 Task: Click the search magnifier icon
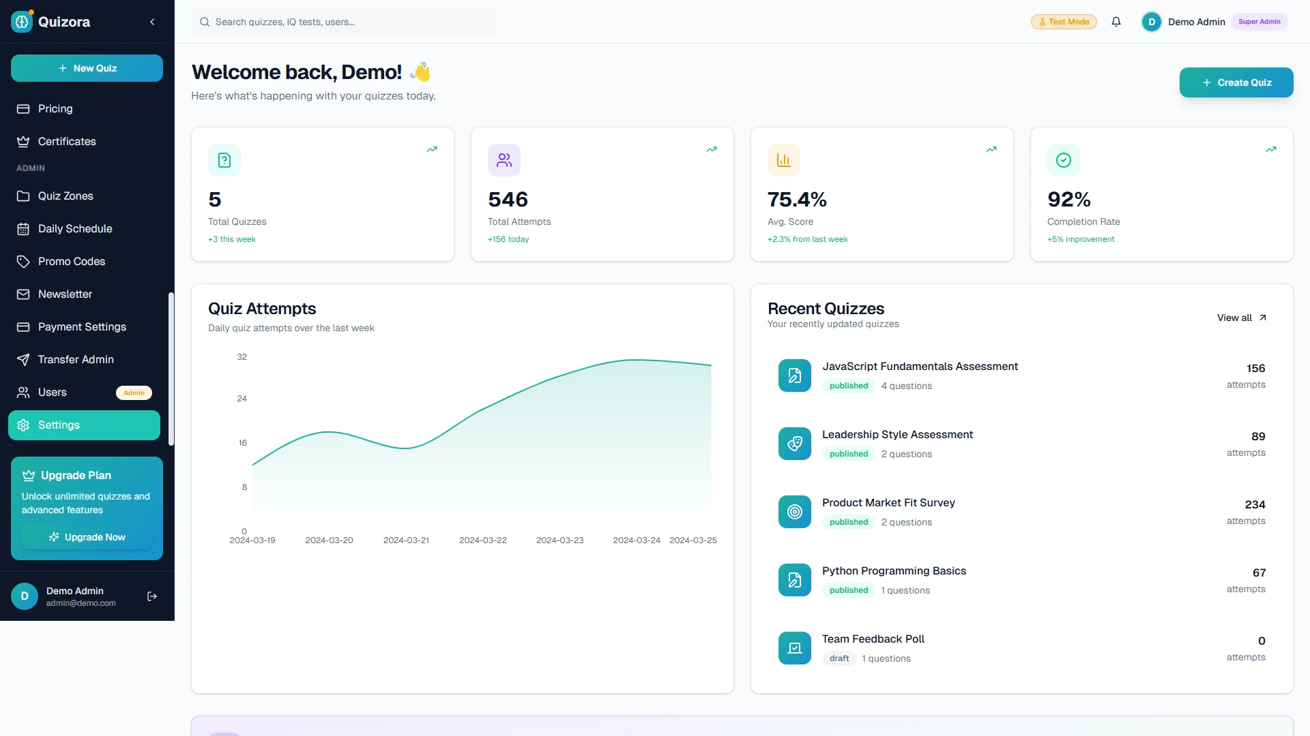coord(205,22)
